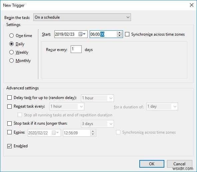Select the Daily radio button
Viewport: 197px width, 172px height.
(x=11, y=44)
